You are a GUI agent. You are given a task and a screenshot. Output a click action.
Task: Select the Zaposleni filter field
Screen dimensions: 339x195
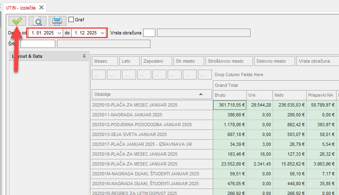pyautogui.click(x=156, y=61)
